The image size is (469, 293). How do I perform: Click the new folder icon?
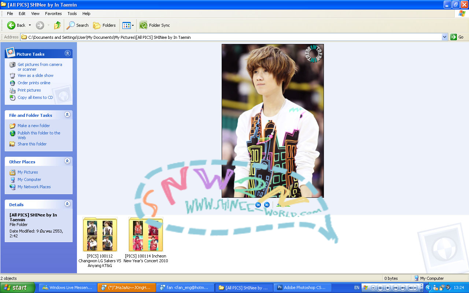tap(12, 126)
